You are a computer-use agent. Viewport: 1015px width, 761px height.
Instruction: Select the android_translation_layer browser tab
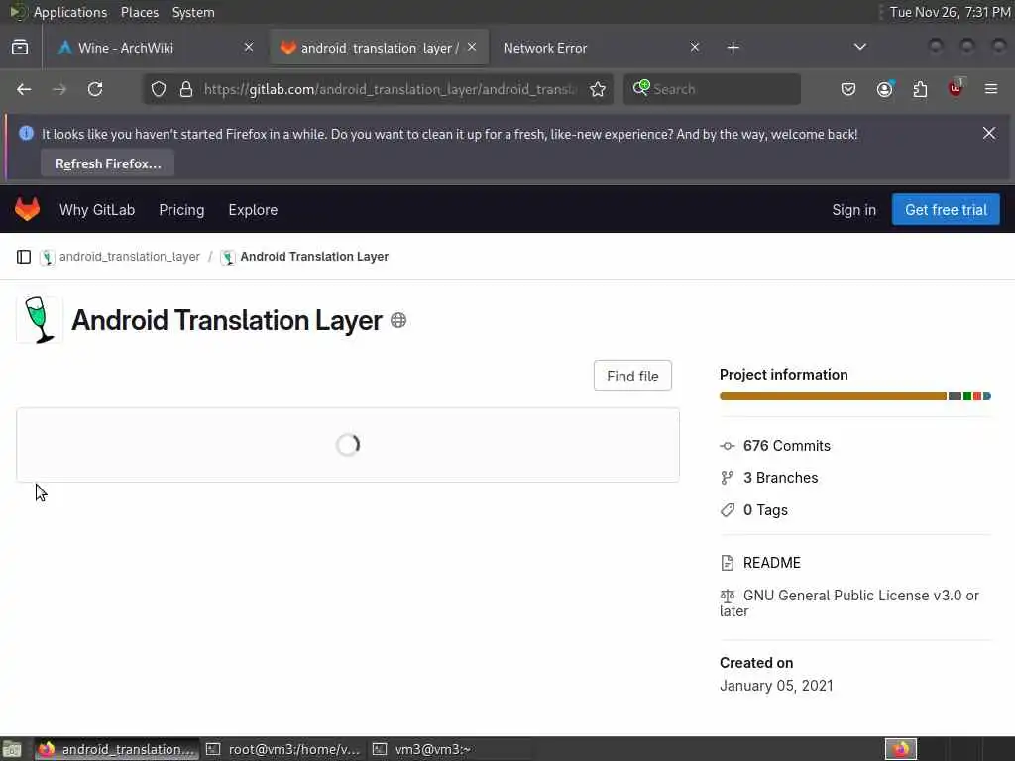[380, 48]
